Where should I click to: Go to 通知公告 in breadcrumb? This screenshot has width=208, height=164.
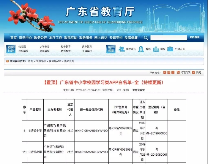pyautogui.click(x=69, y=61)
